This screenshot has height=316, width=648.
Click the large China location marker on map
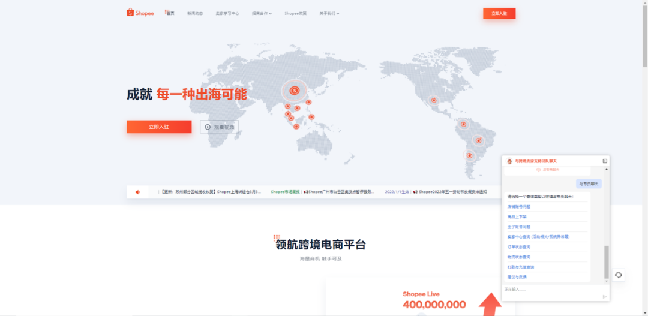294,91
